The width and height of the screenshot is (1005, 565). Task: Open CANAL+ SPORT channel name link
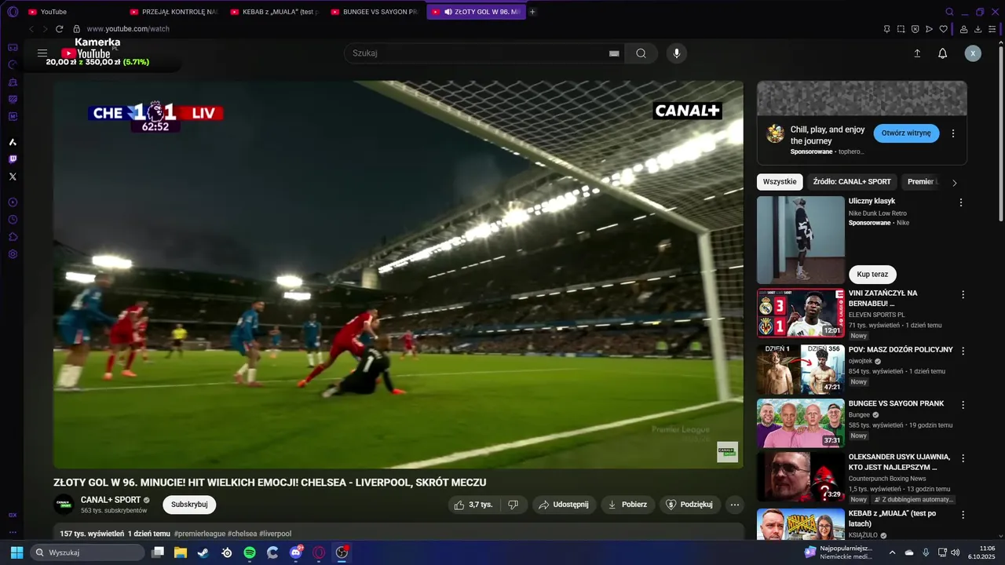coord(111,500)
